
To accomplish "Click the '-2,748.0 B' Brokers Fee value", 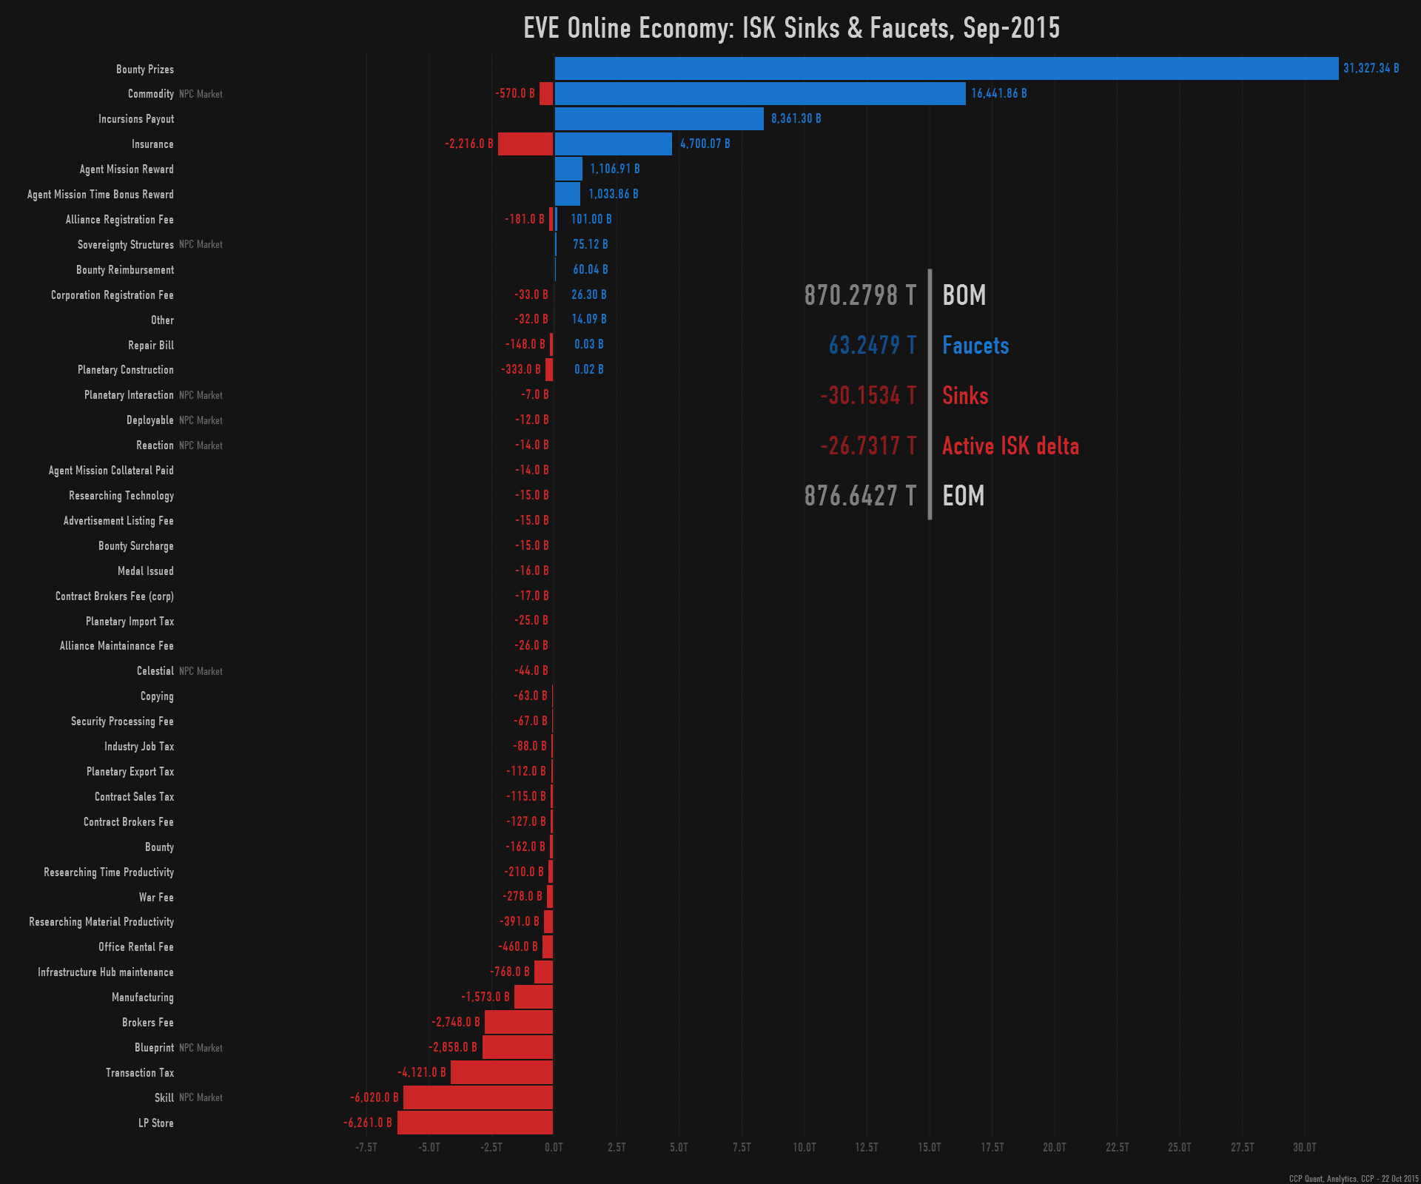I will (x=456, y=1022).
